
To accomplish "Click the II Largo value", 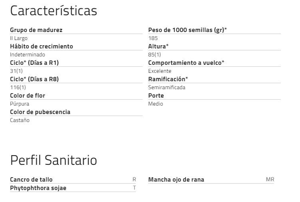I will coord(19,38).
